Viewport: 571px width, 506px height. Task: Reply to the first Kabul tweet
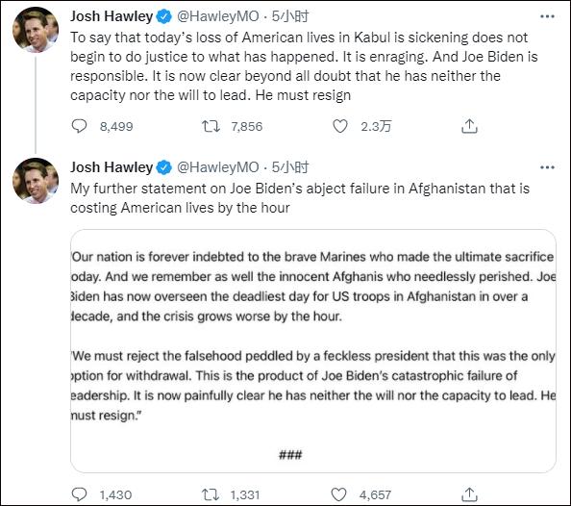coord(79,126)
